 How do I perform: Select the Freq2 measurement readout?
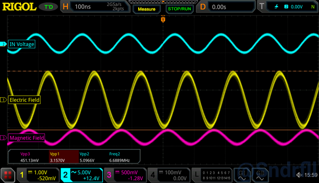tap(119, 157)
